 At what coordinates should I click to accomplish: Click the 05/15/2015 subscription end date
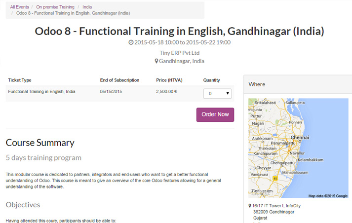pyautogui.click(x=111, y=92)
